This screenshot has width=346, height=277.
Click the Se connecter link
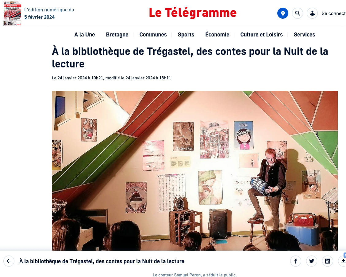pos(334,13)
